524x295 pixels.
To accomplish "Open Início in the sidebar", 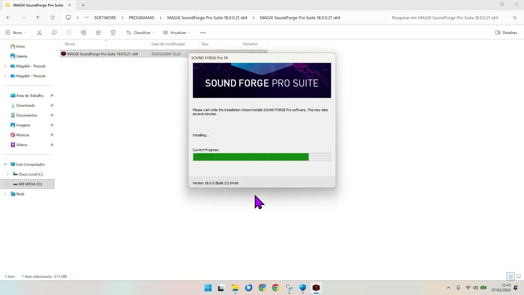I will (17, 46).
